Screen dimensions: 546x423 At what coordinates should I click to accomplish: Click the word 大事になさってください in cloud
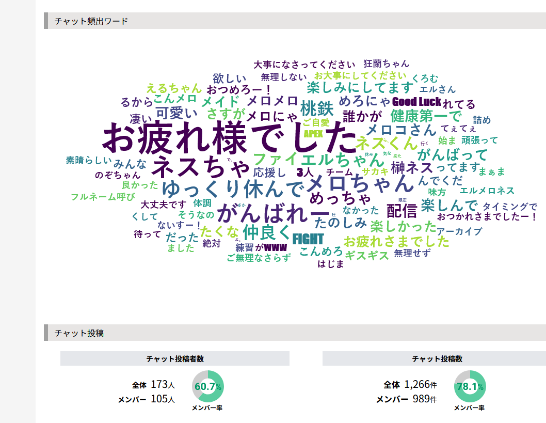tap(304, 65)
